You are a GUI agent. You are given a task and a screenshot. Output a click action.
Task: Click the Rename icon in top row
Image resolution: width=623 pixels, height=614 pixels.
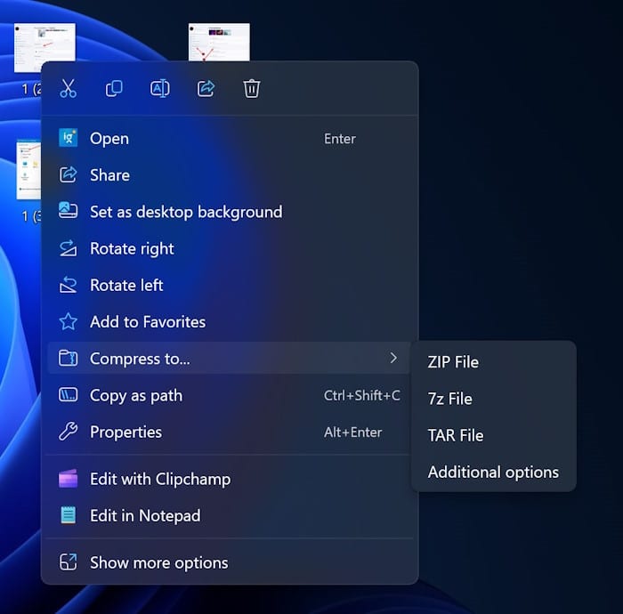[160, 88]
